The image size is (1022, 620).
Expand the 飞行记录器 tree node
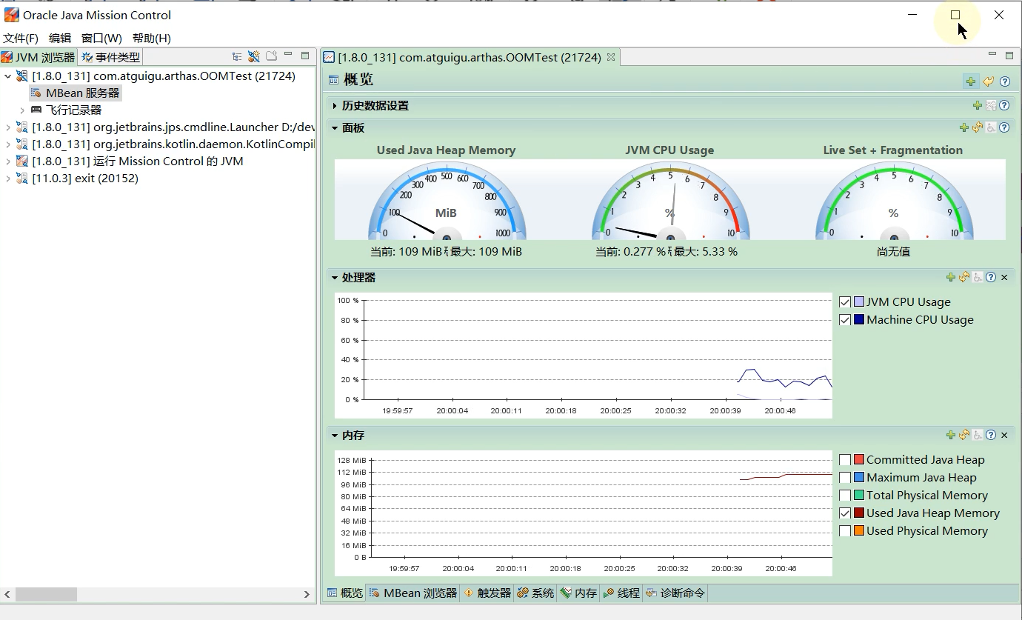point(22,110)
